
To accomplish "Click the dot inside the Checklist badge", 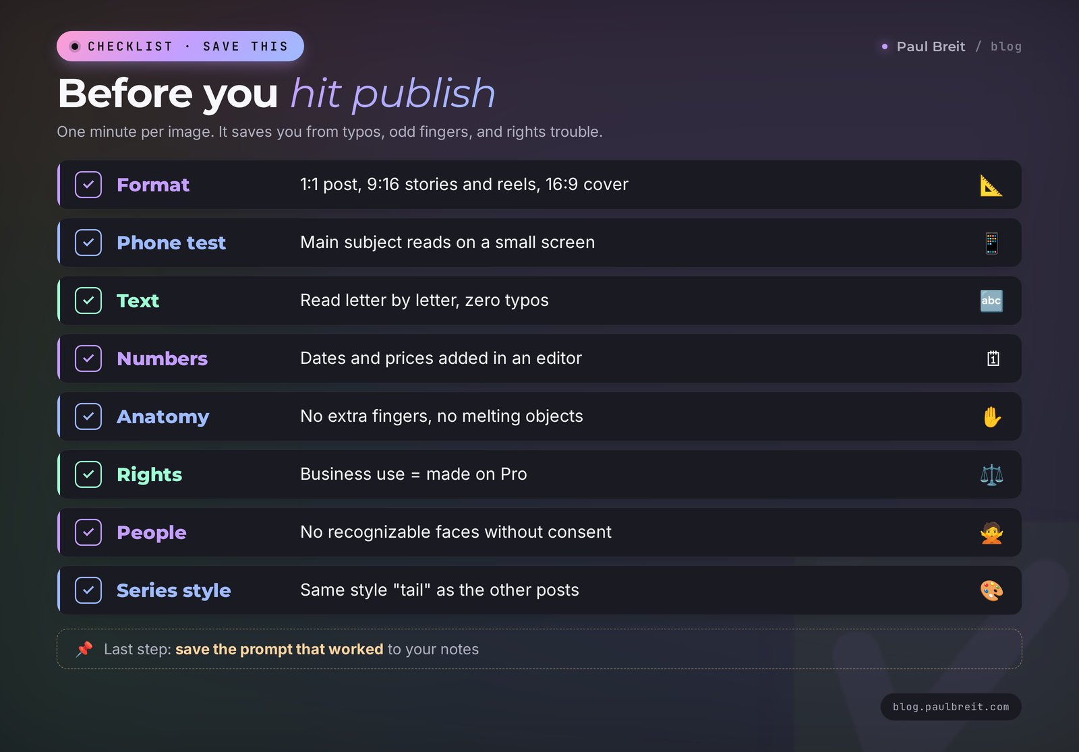I will (x=75, y=46).
